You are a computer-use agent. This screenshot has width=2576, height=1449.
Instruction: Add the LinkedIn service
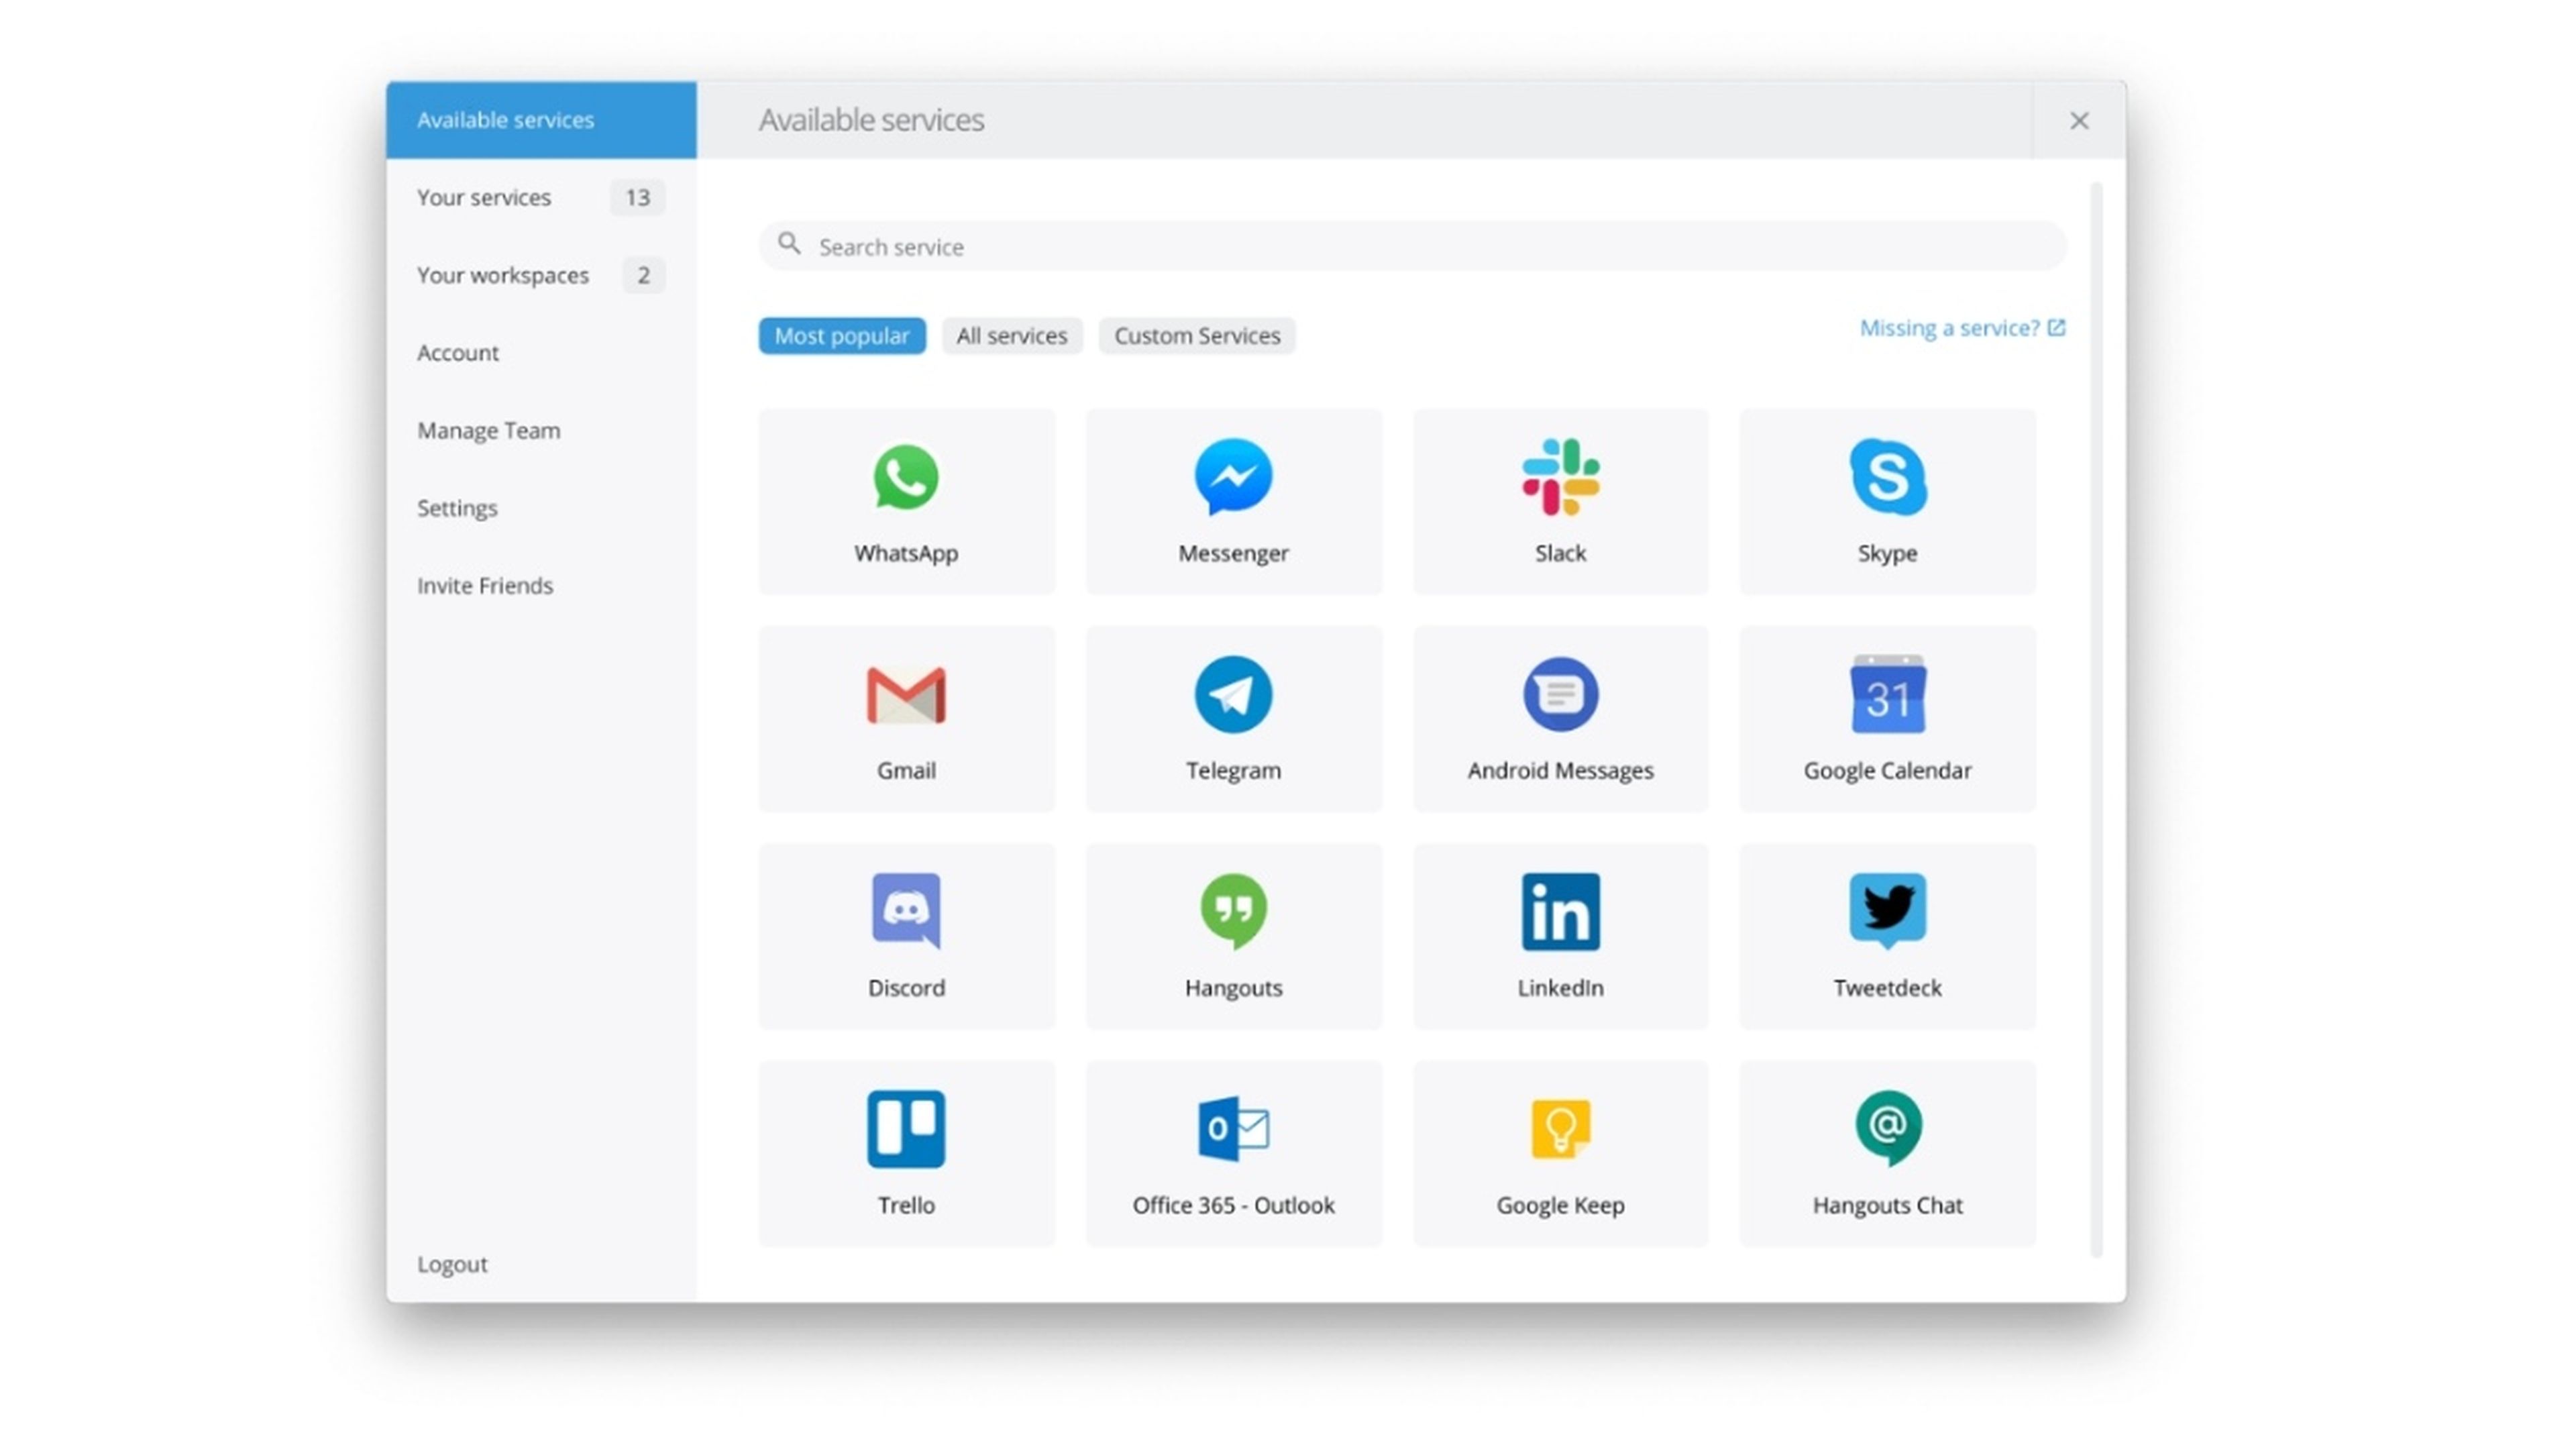[1560, 936]
